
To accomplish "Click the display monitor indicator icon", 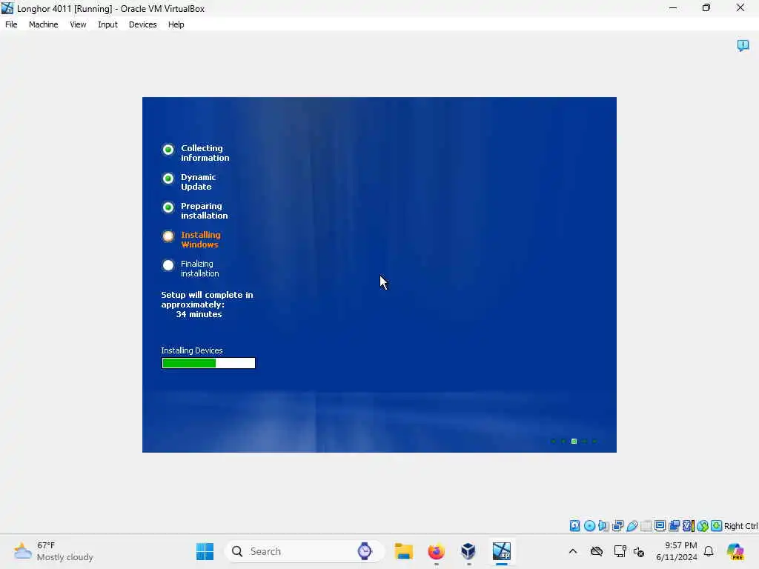I will [x=660, y=526].
